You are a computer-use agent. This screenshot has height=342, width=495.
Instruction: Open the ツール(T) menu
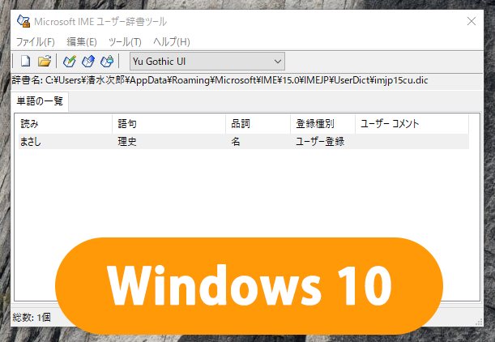coord(125,41)
